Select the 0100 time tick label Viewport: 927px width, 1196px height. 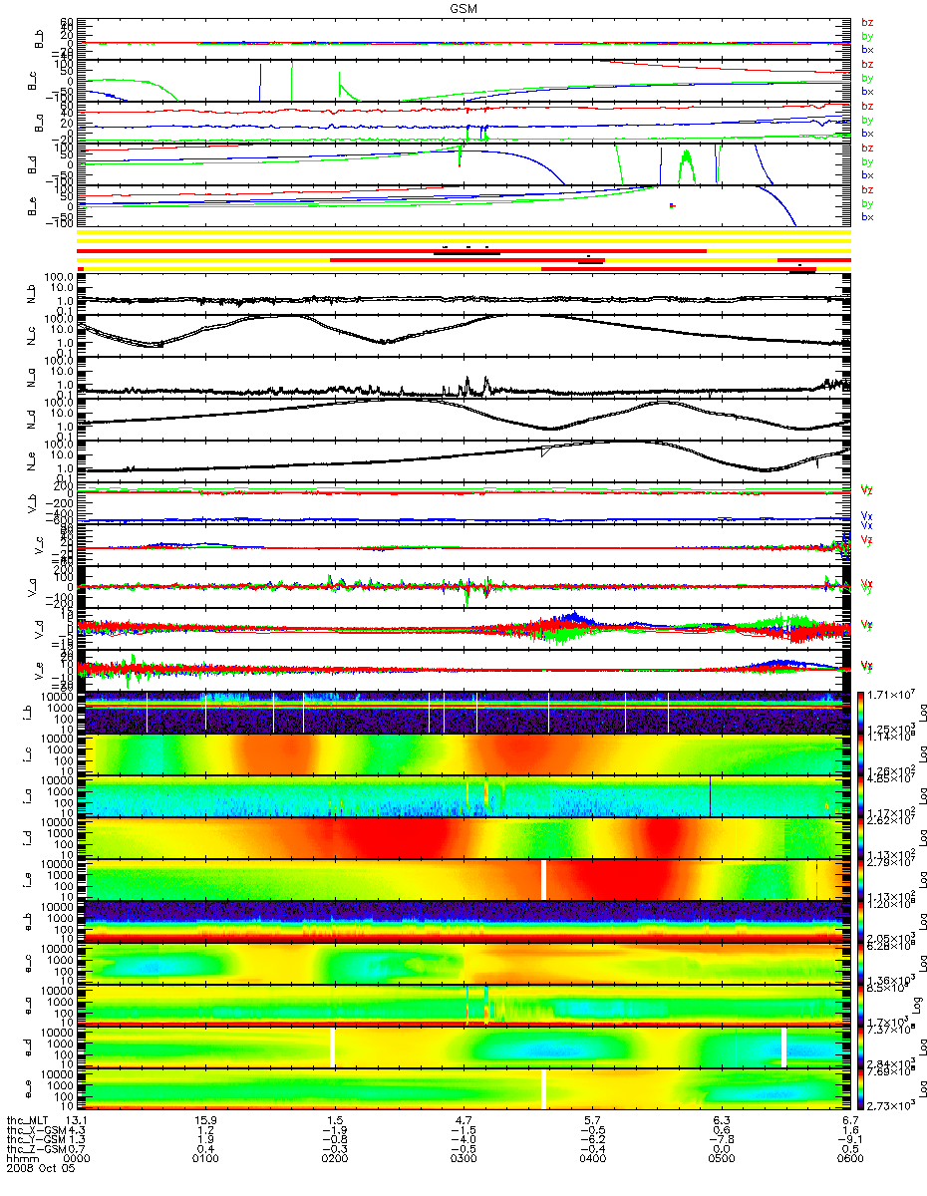(x=206, y=1159)
